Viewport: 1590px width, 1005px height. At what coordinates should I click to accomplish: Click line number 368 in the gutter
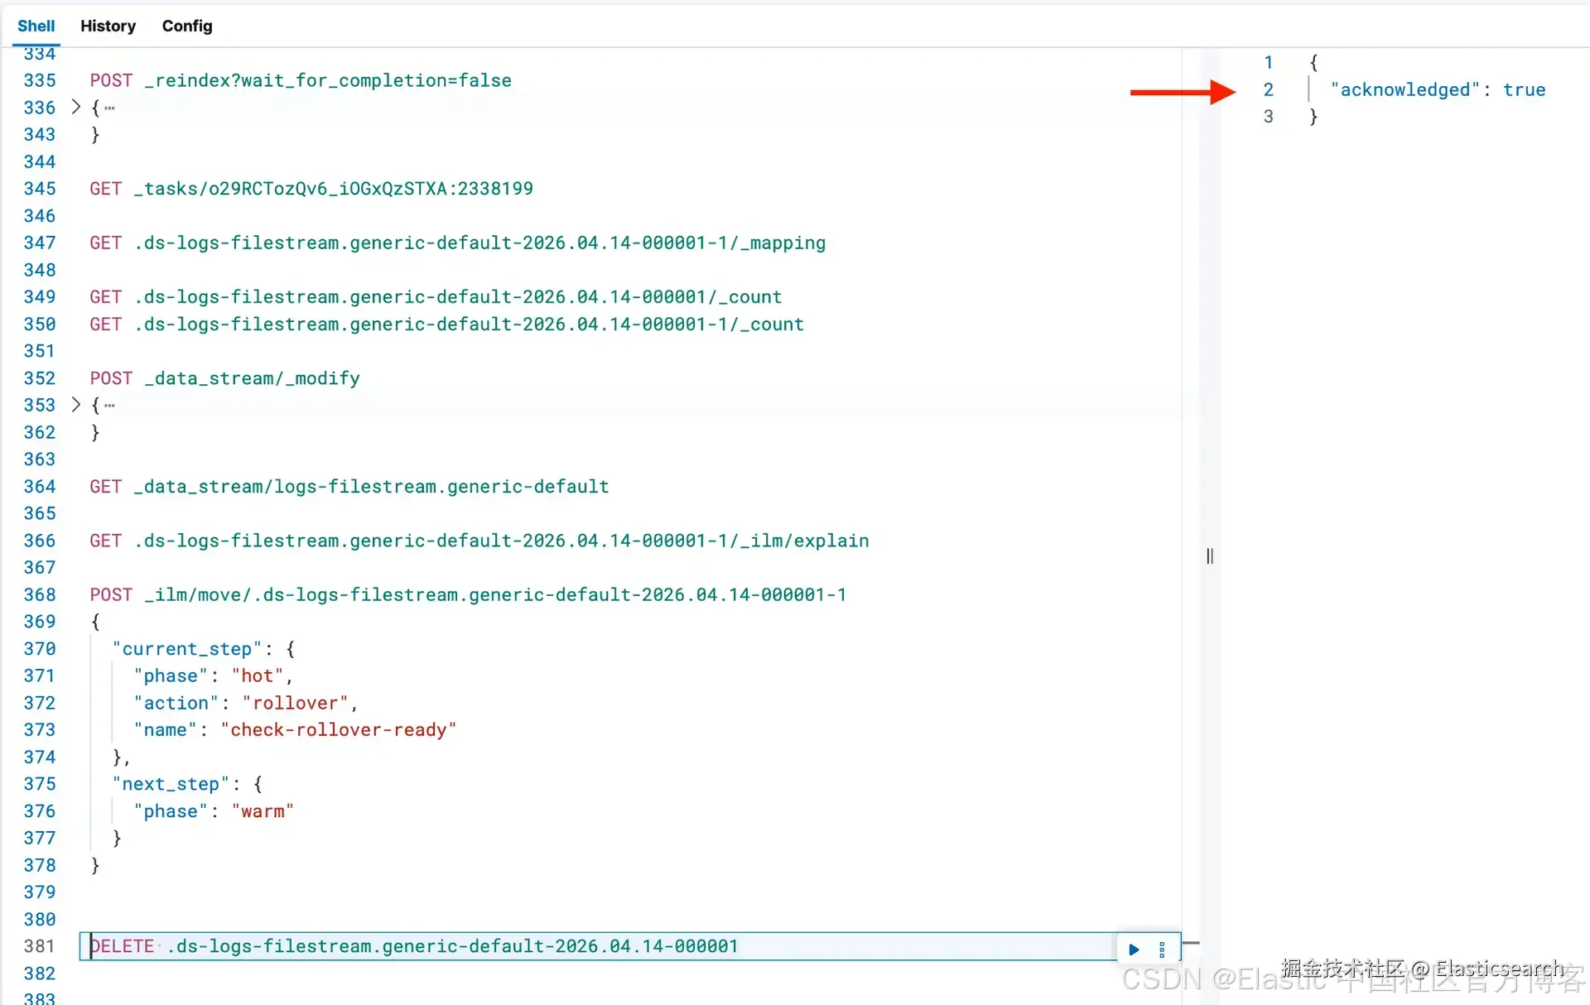pos(39,595)
